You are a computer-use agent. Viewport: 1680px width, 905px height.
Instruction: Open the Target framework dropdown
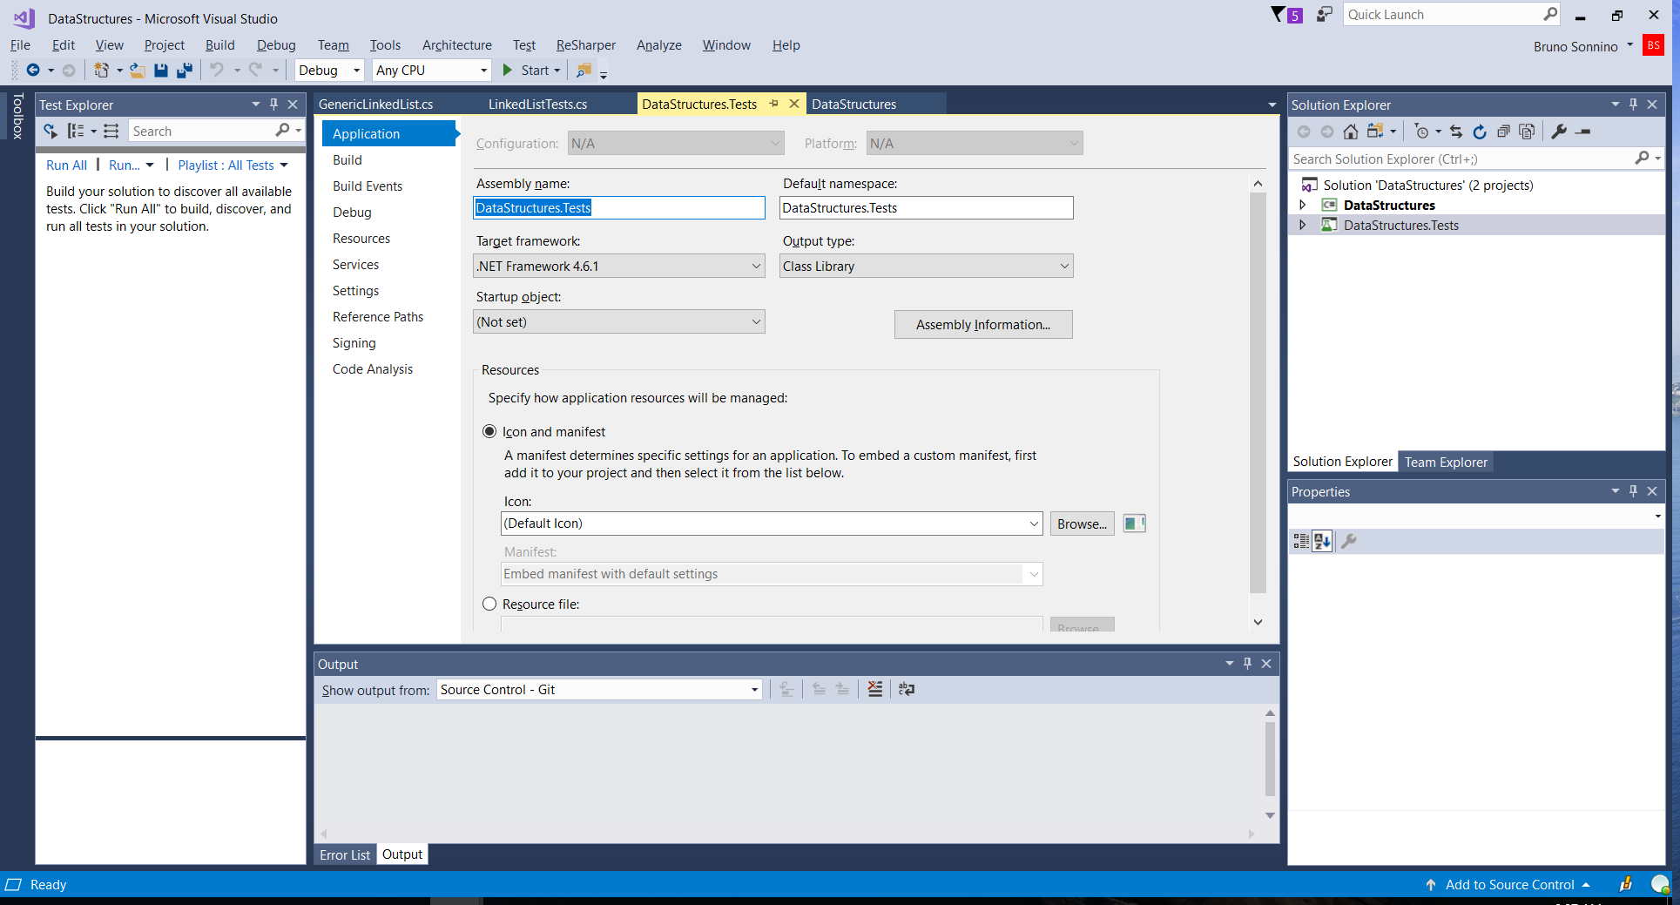click(x=754, y=266)
